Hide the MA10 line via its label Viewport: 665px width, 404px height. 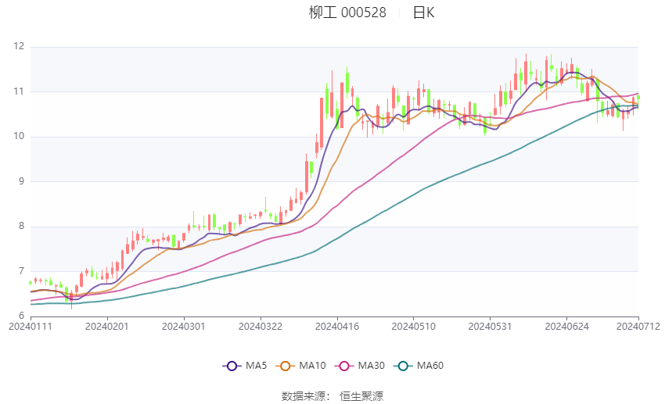[312, 366]
